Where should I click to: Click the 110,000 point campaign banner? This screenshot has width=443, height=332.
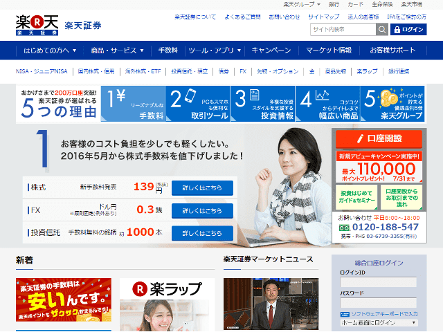point(379,167)
